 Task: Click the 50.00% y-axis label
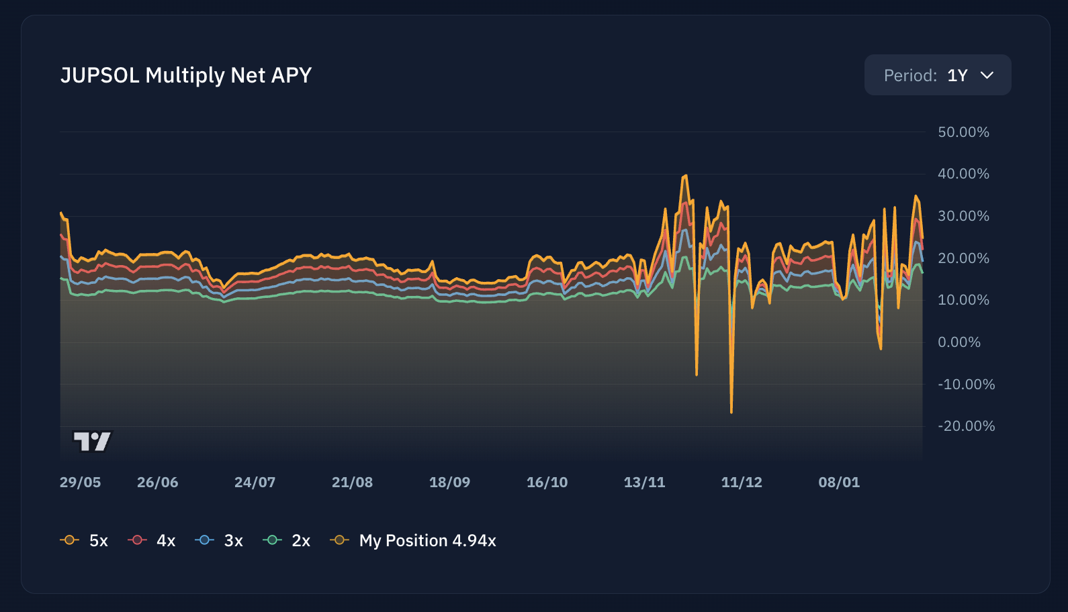963,132
